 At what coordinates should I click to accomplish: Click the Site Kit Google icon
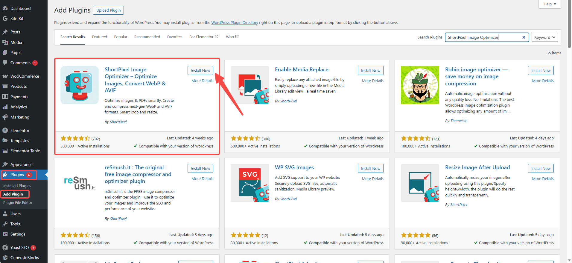point(5,19)
